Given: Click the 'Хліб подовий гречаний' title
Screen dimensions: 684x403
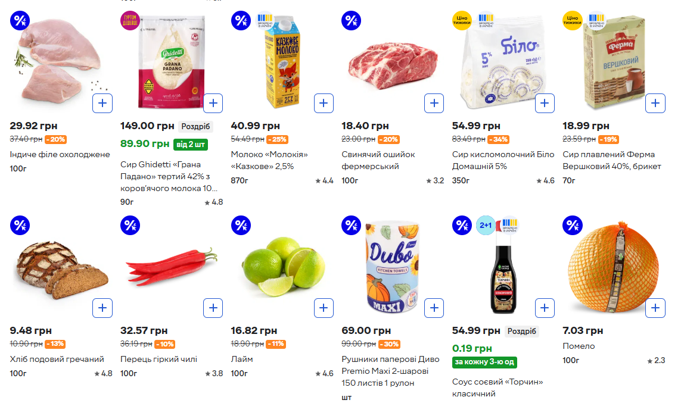Looking at the screenshot, I should click(x=57, y=359).
